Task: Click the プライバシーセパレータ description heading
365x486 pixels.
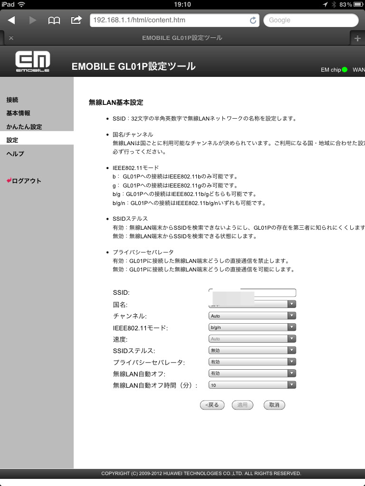Action: click(x=143, y=252)
